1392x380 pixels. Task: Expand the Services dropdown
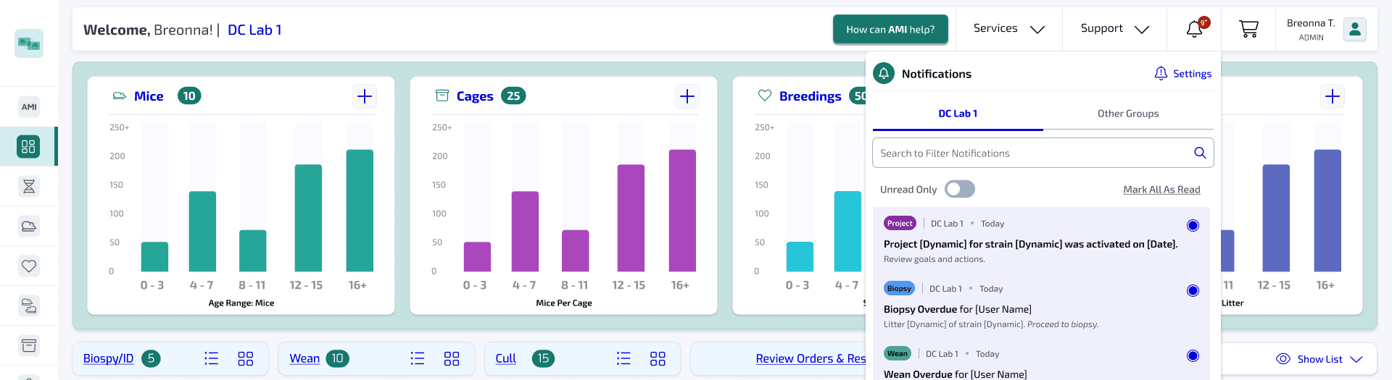(1008, 29)
